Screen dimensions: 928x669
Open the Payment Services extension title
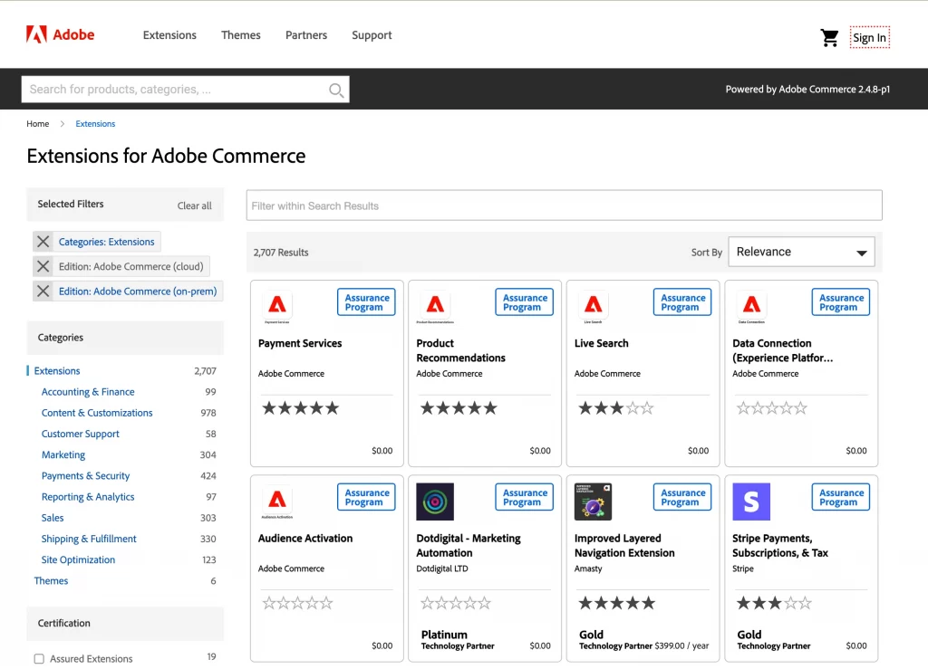pyautogui.click(x=300, y=343)
